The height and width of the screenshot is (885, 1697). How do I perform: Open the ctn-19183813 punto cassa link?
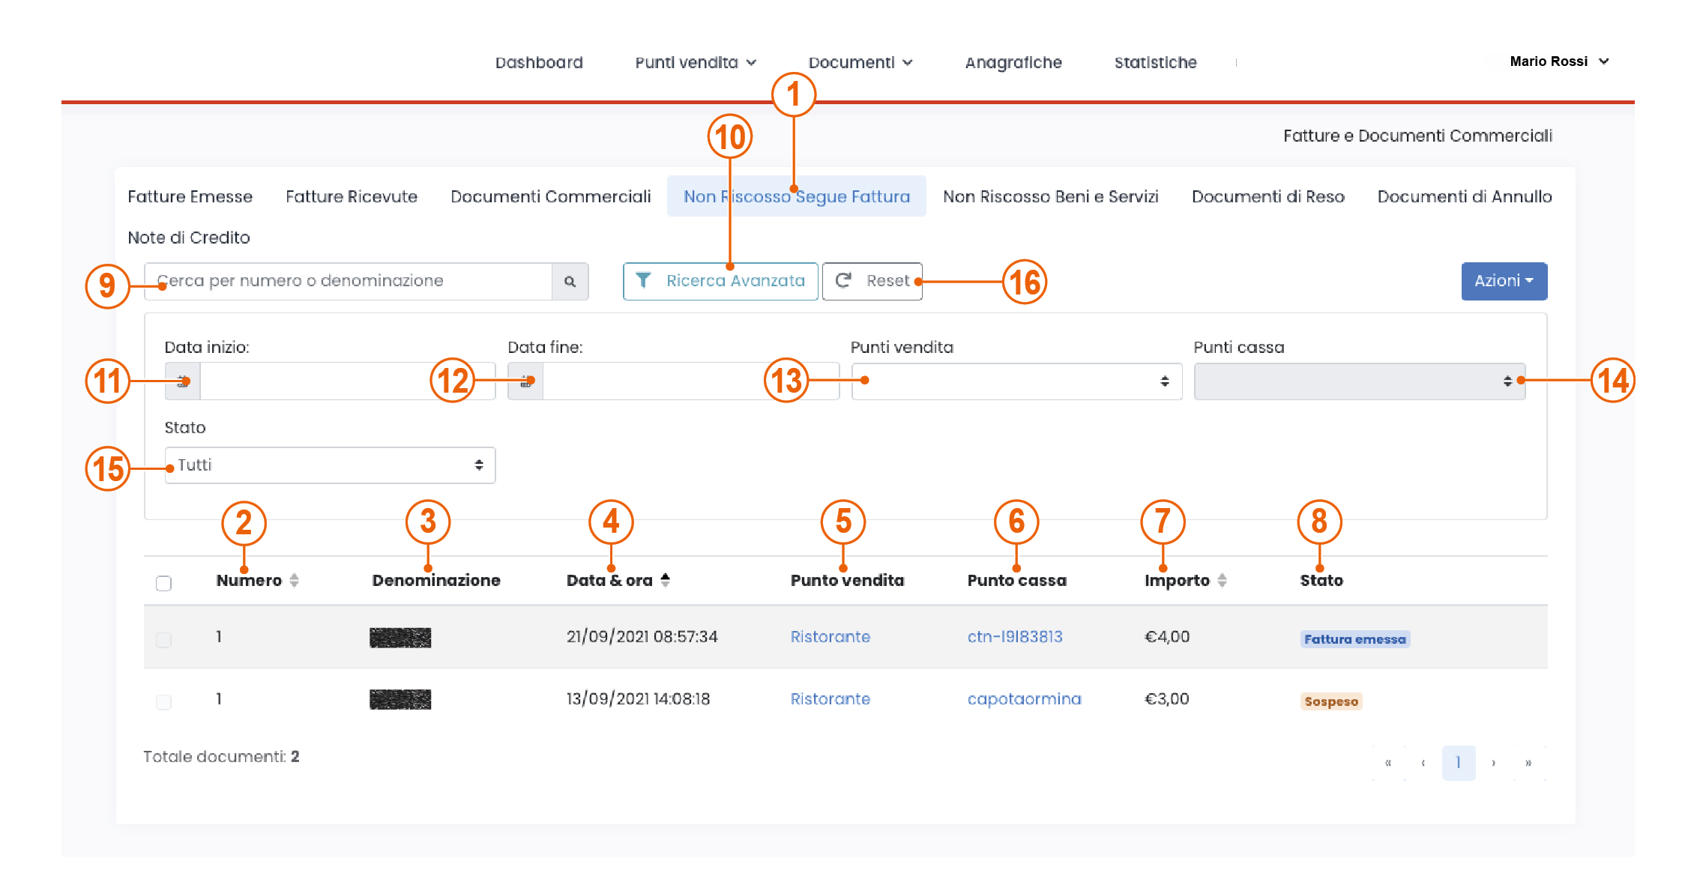click(1014, 637)
